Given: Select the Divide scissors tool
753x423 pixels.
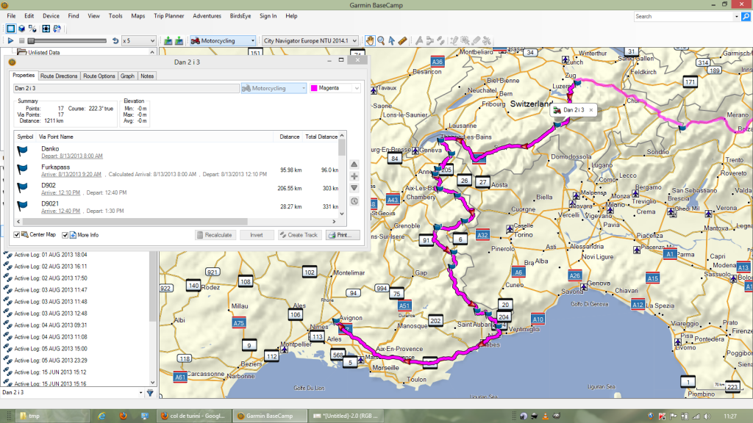Looking at the screenshot, I should (x=487, y=41).
